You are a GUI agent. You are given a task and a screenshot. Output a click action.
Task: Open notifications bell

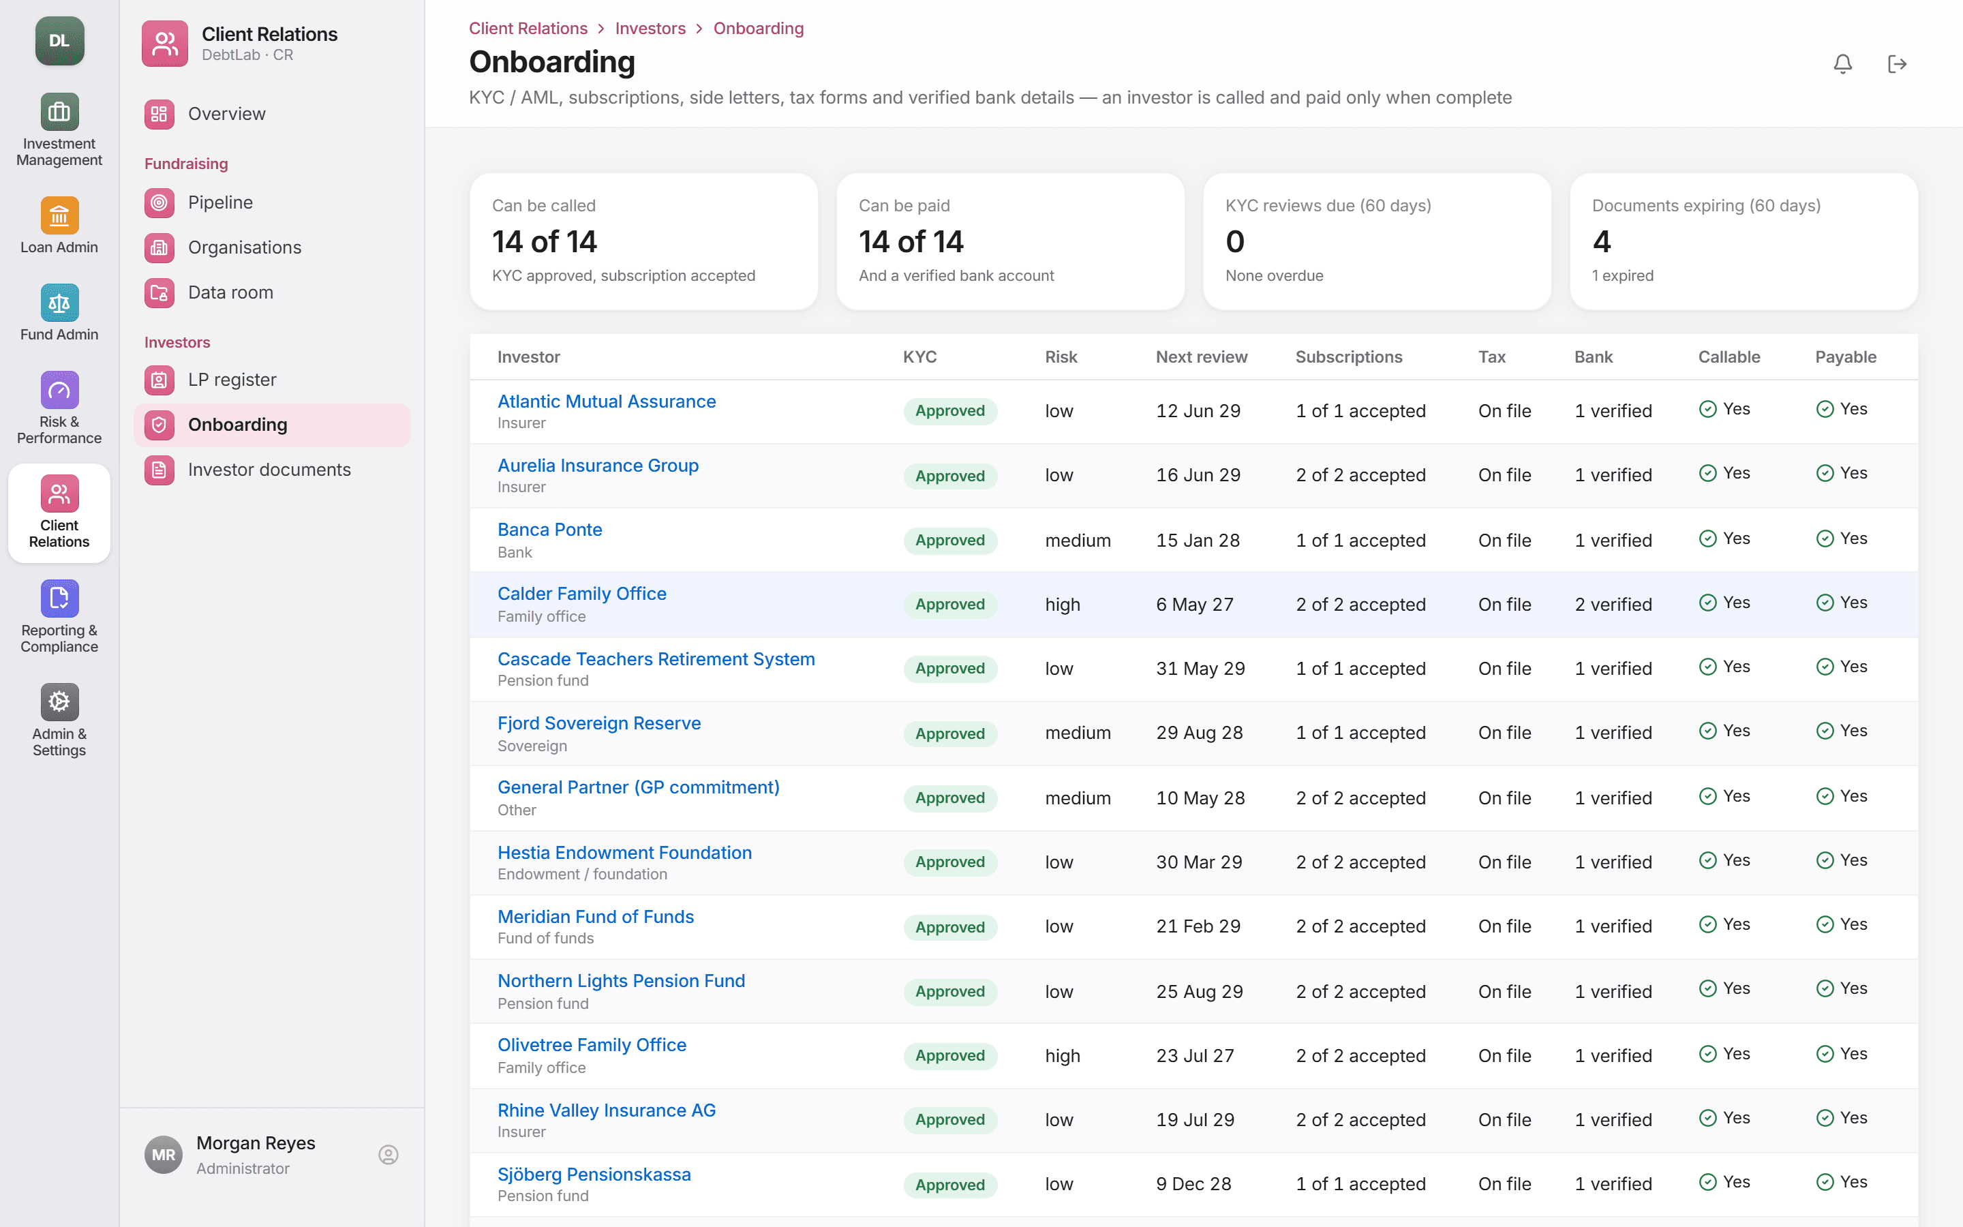(1842, 63)
